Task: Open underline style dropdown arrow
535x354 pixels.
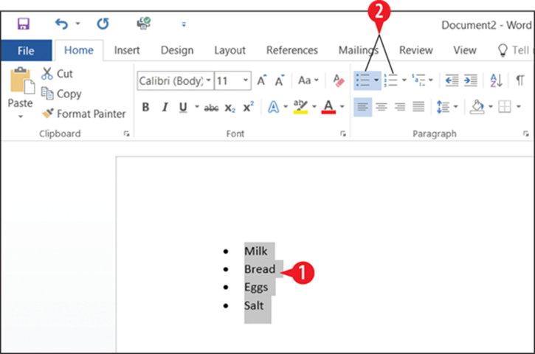Action: [x=197, y=107]
